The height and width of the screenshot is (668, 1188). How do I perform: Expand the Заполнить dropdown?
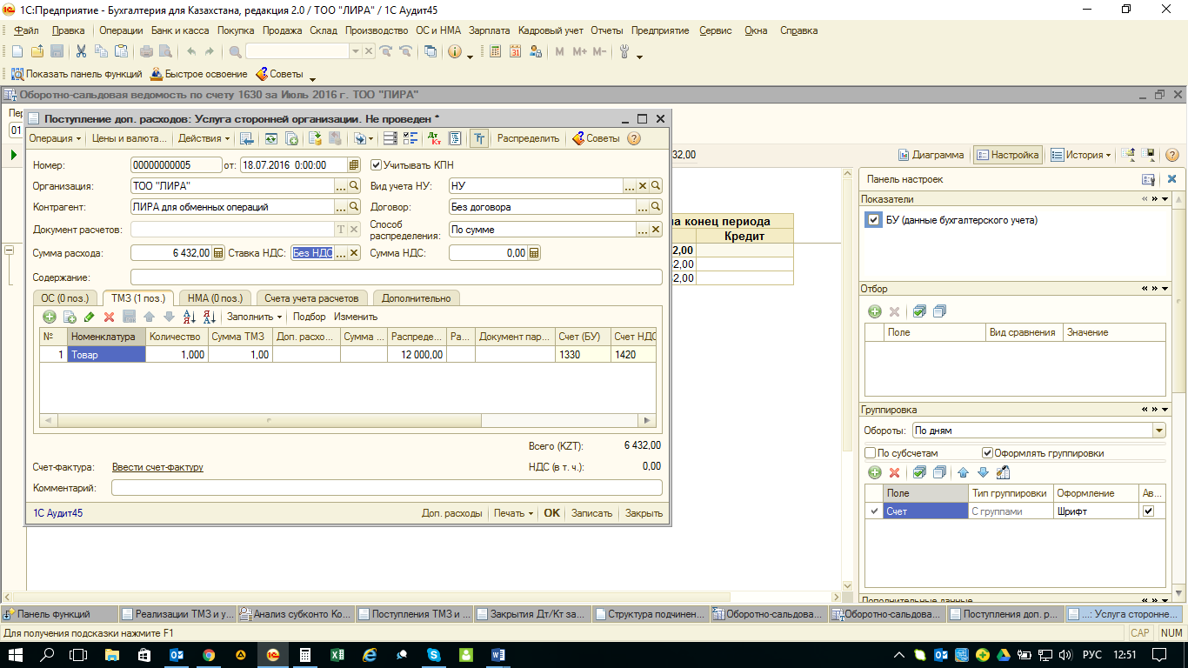255,317
